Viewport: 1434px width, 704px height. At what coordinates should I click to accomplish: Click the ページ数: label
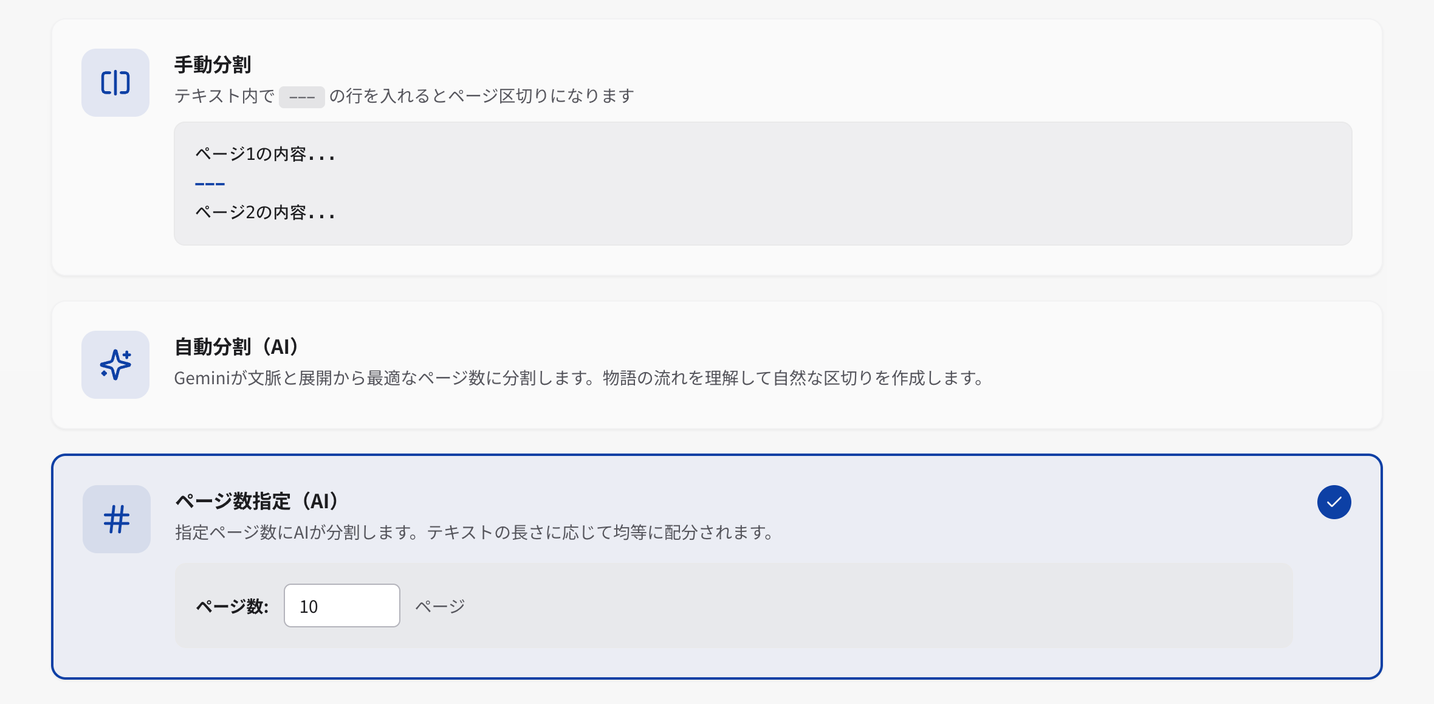tap(232, 606)
